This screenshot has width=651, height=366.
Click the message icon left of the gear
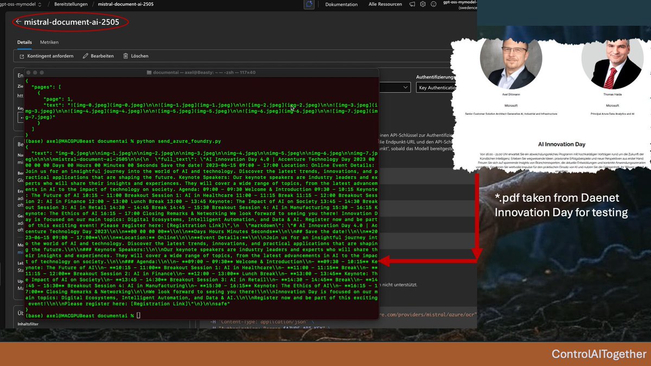[411, 4]
